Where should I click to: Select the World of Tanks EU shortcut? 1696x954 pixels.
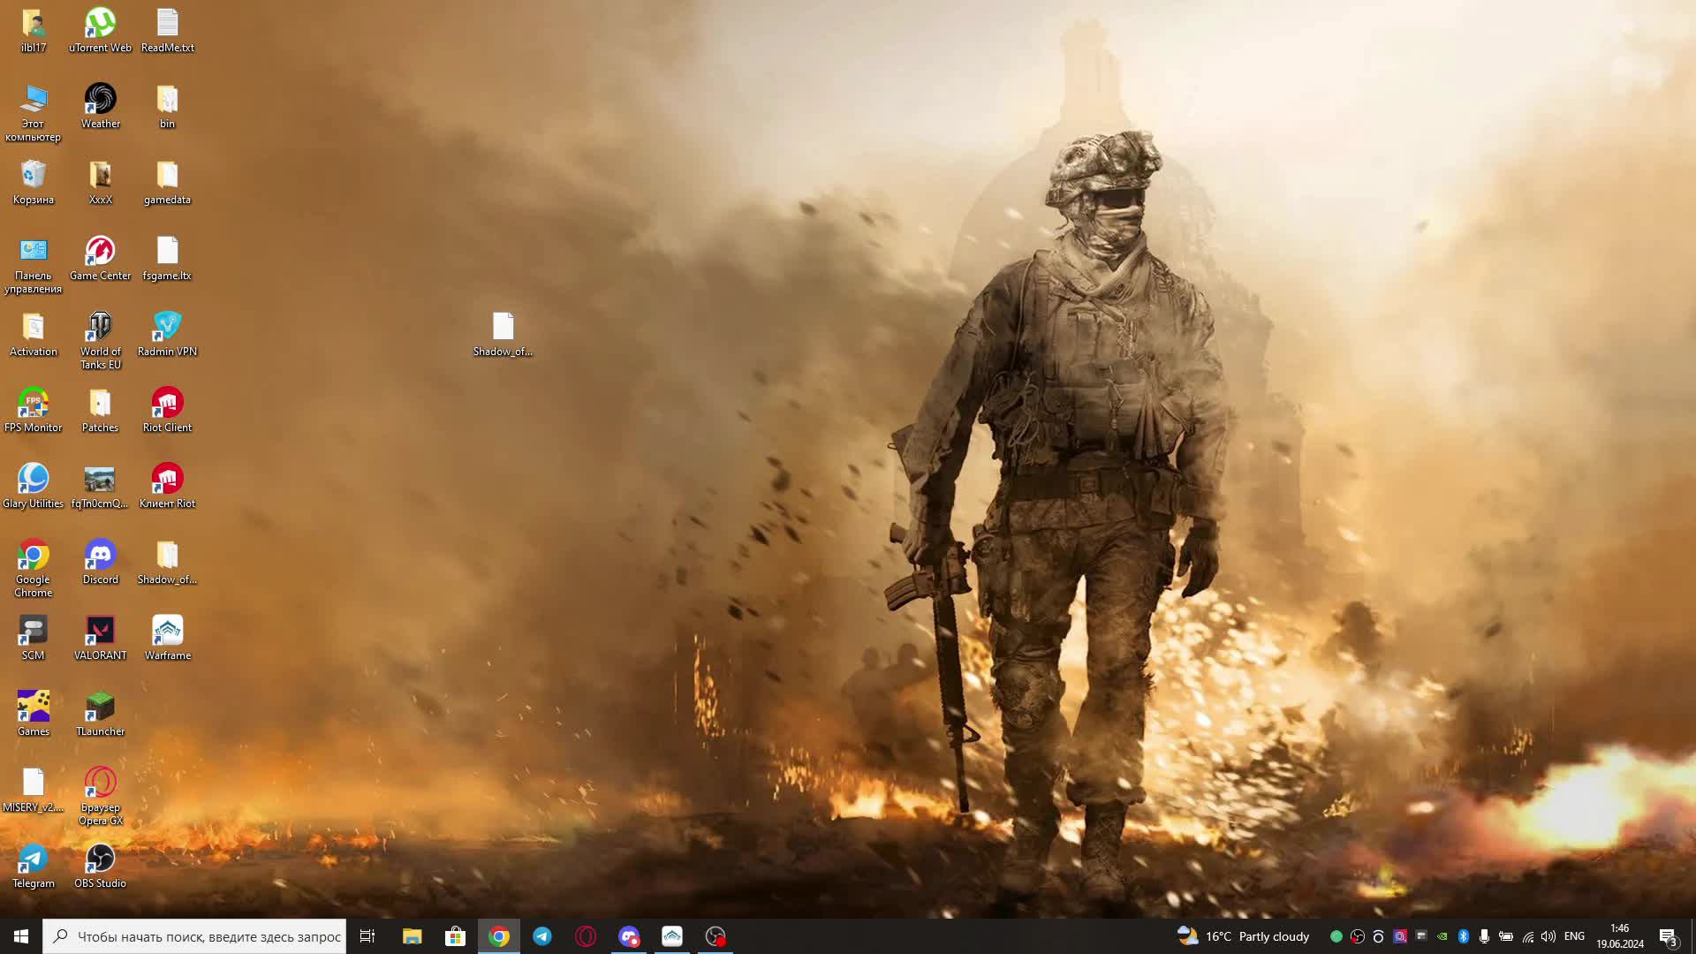[100, 338]
